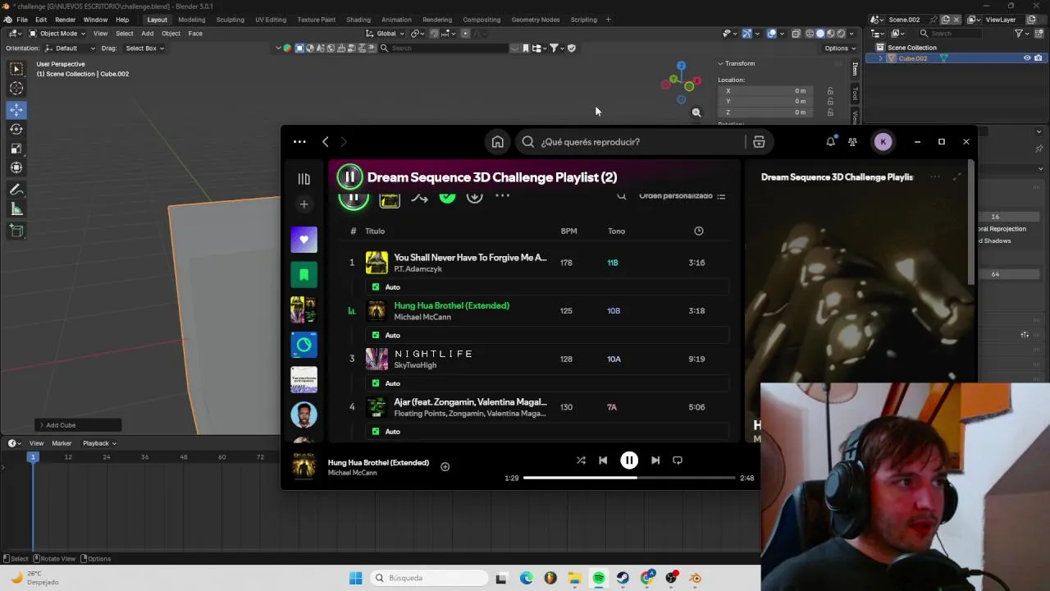The width and height of the screenshot is (1050, 591).
Task: Open the timeline Playback dropdown
Action: click(99, 443)
